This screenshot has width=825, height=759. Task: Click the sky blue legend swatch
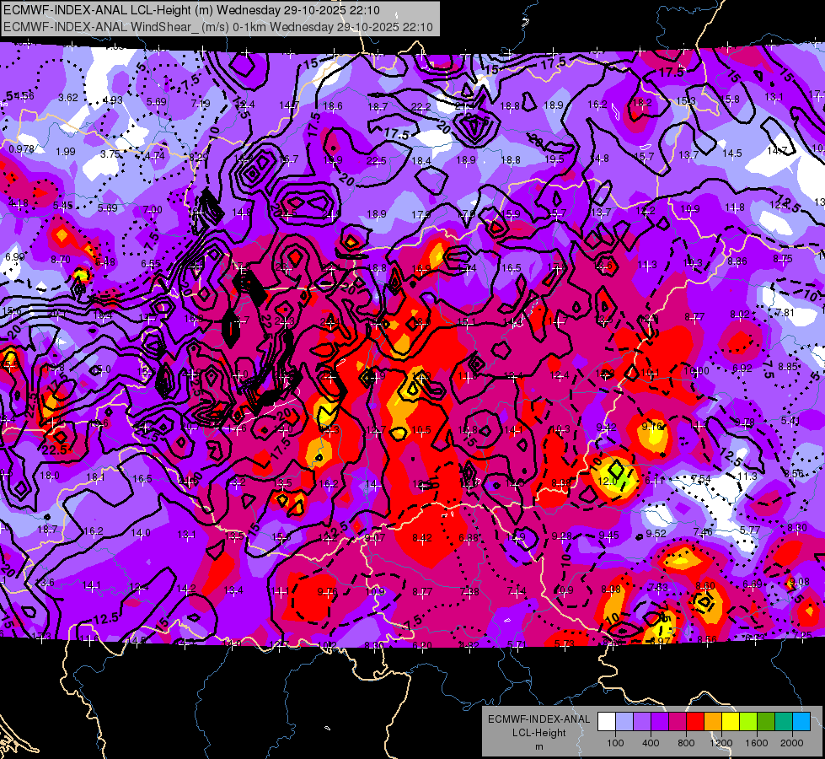pyautogui.click(x=801, y=722)
